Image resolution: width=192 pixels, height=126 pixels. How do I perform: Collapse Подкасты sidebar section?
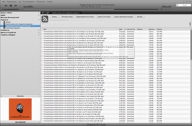pyautogui.click(x=39, y=20)
